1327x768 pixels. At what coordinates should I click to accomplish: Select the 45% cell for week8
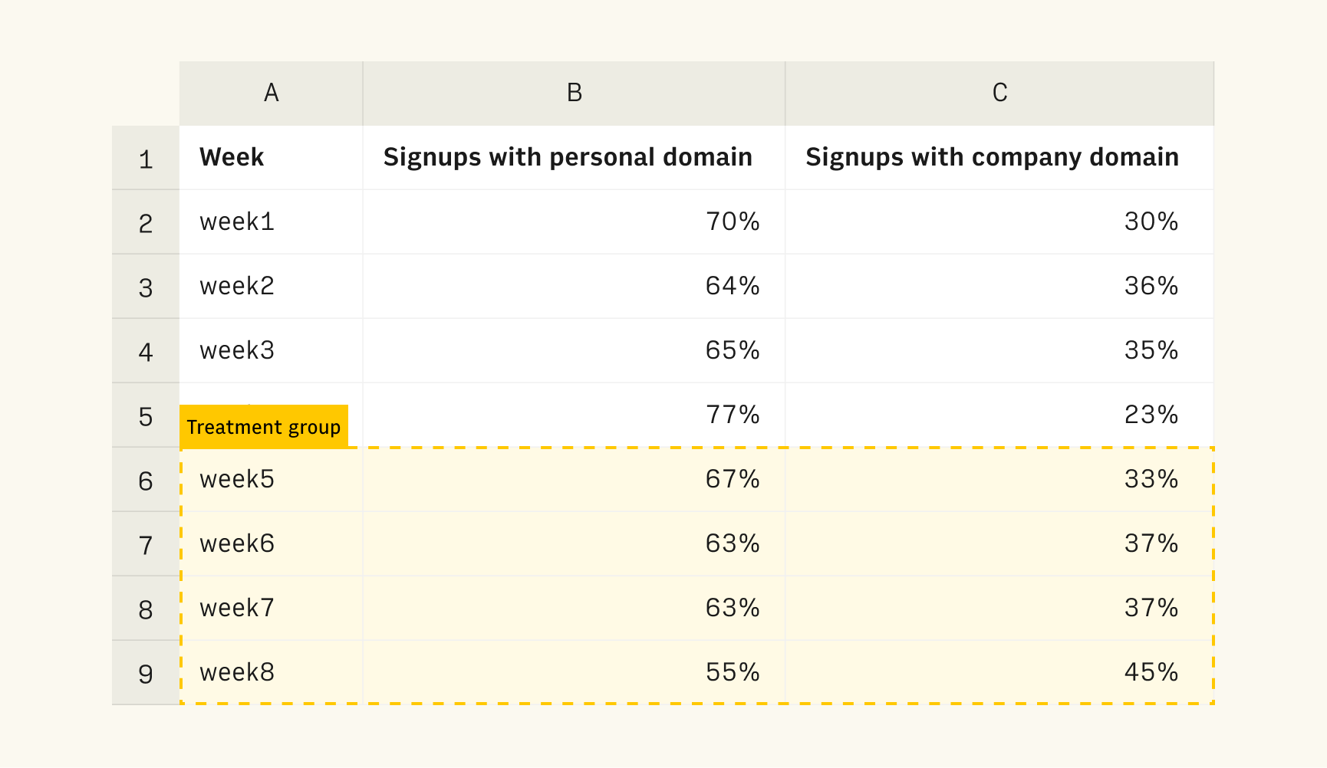pos(999,673)
